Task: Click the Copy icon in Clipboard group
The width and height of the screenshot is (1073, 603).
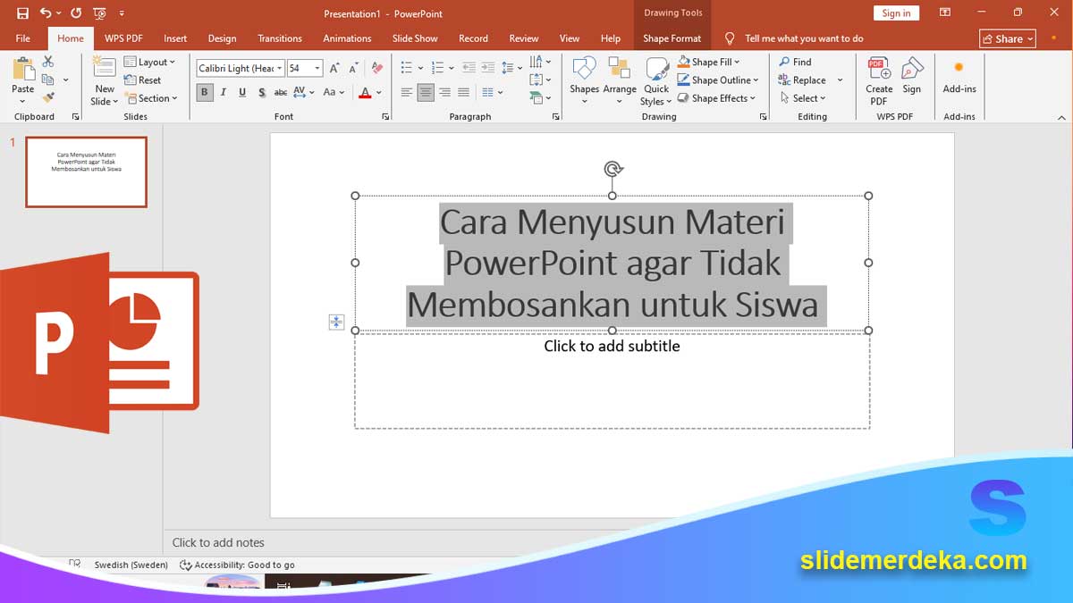Action: (x=48, y=80)
